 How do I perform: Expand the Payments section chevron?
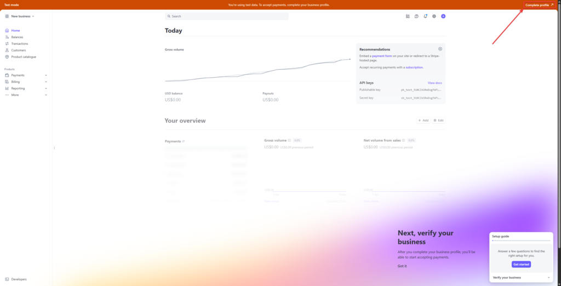46,75
